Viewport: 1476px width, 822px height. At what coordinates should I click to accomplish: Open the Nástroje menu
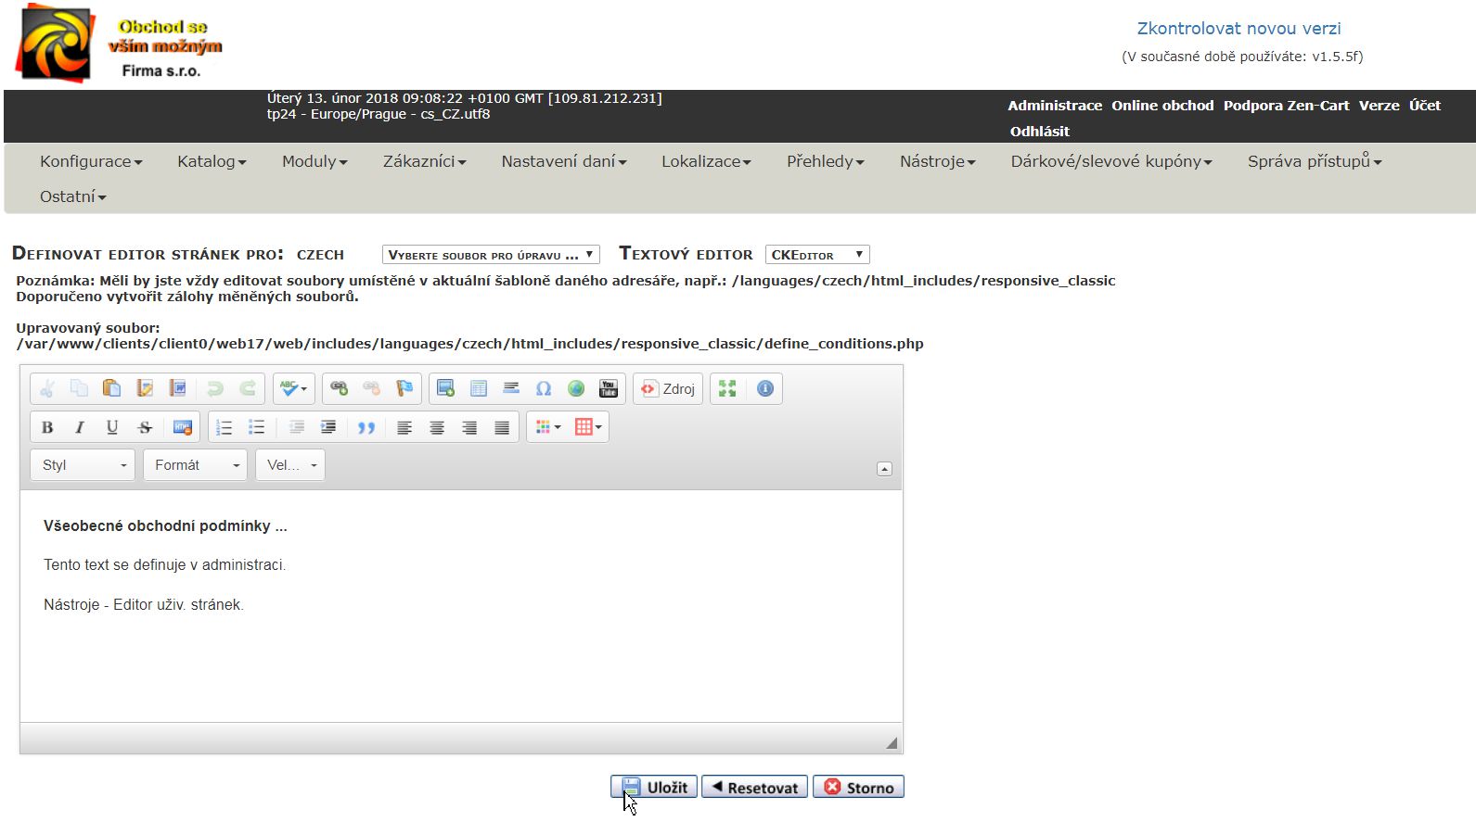pos(937,161)
